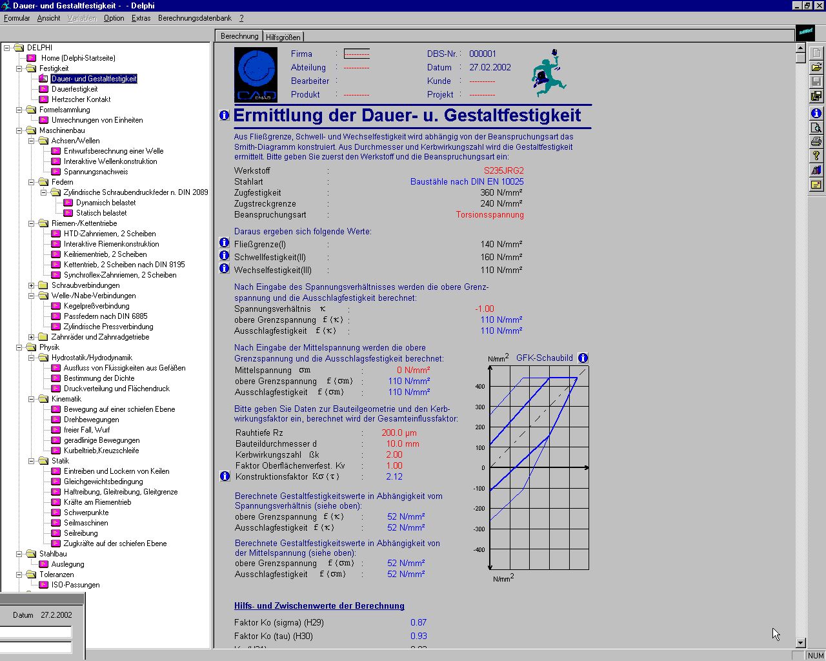
Task: Show info for Schwellfestigkeit(II)
Action: 224,256
